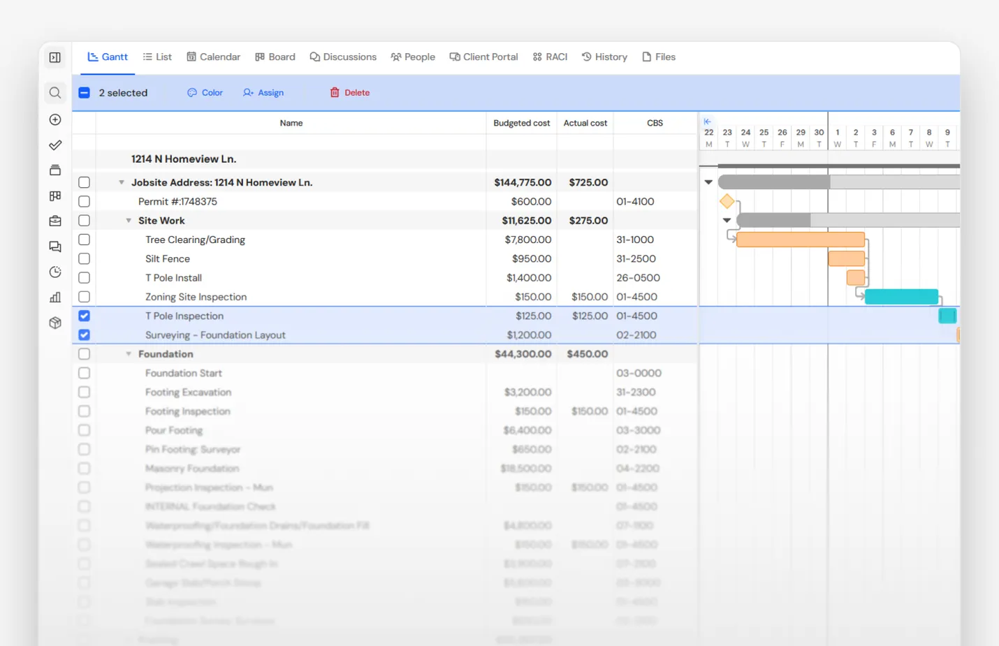Click the teal Zoning Site Inspection Gantt bar

pyautogui.click(x=901, y=297)
